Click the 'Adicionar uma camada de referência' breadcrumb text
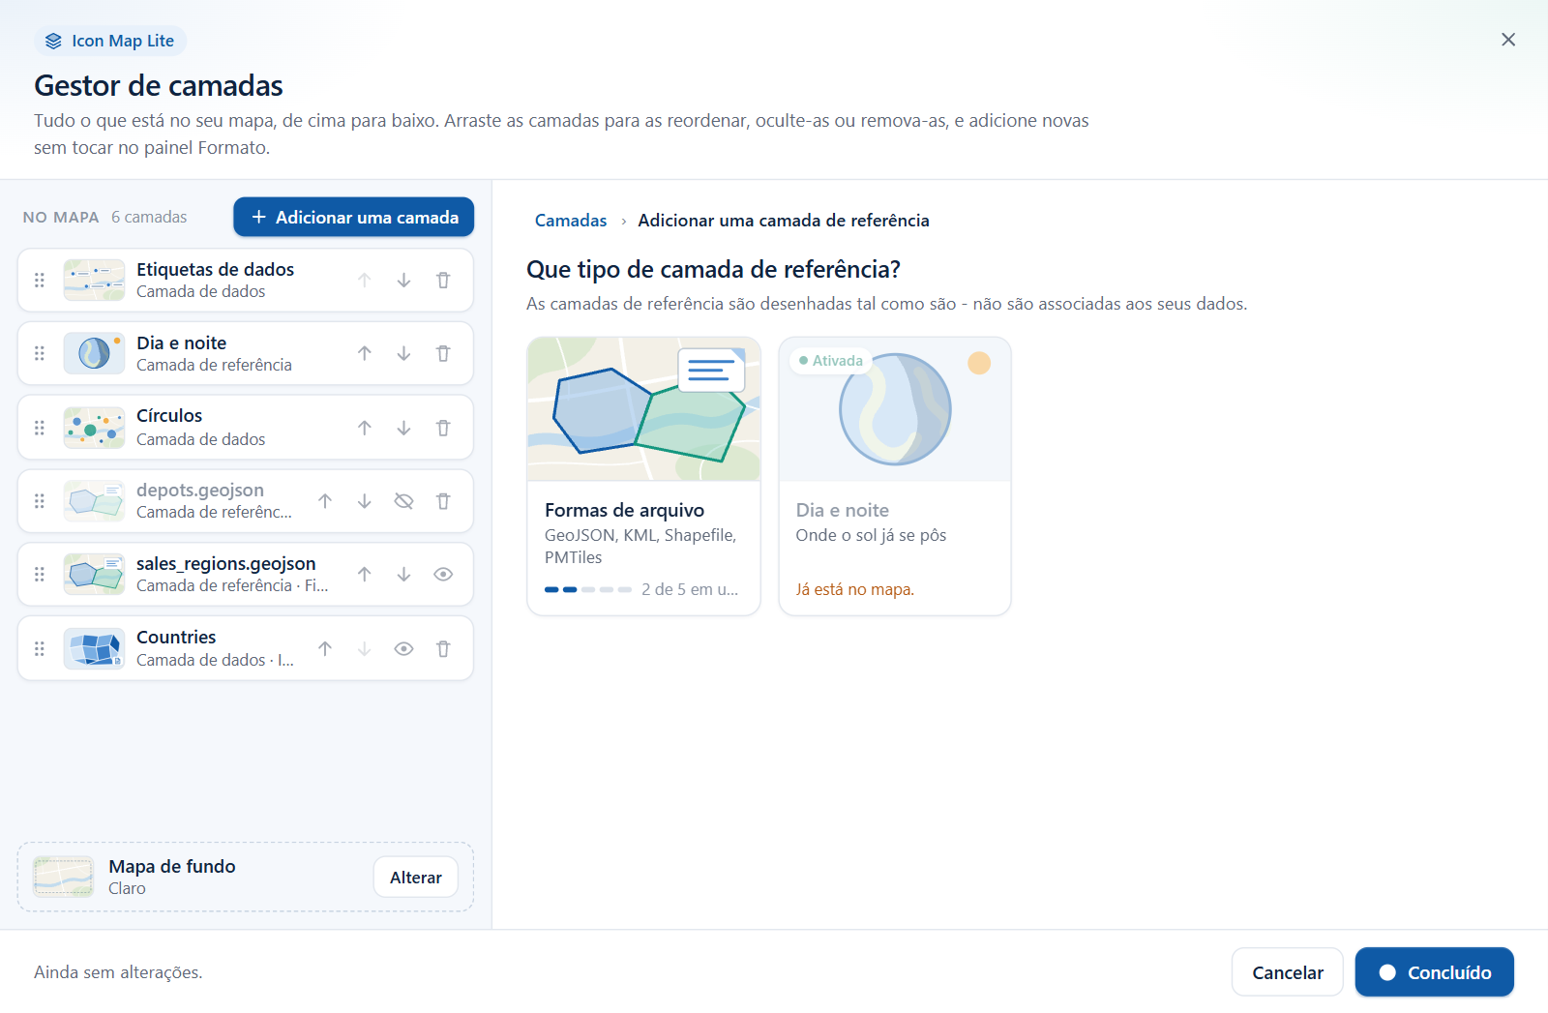Screen dimensions: 1548x1013 point(784,221)
